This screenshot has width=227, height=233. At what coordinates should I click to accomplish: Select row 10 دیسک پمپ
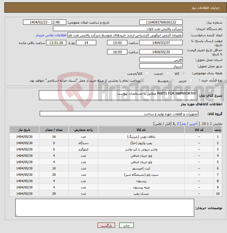(116, 194)
